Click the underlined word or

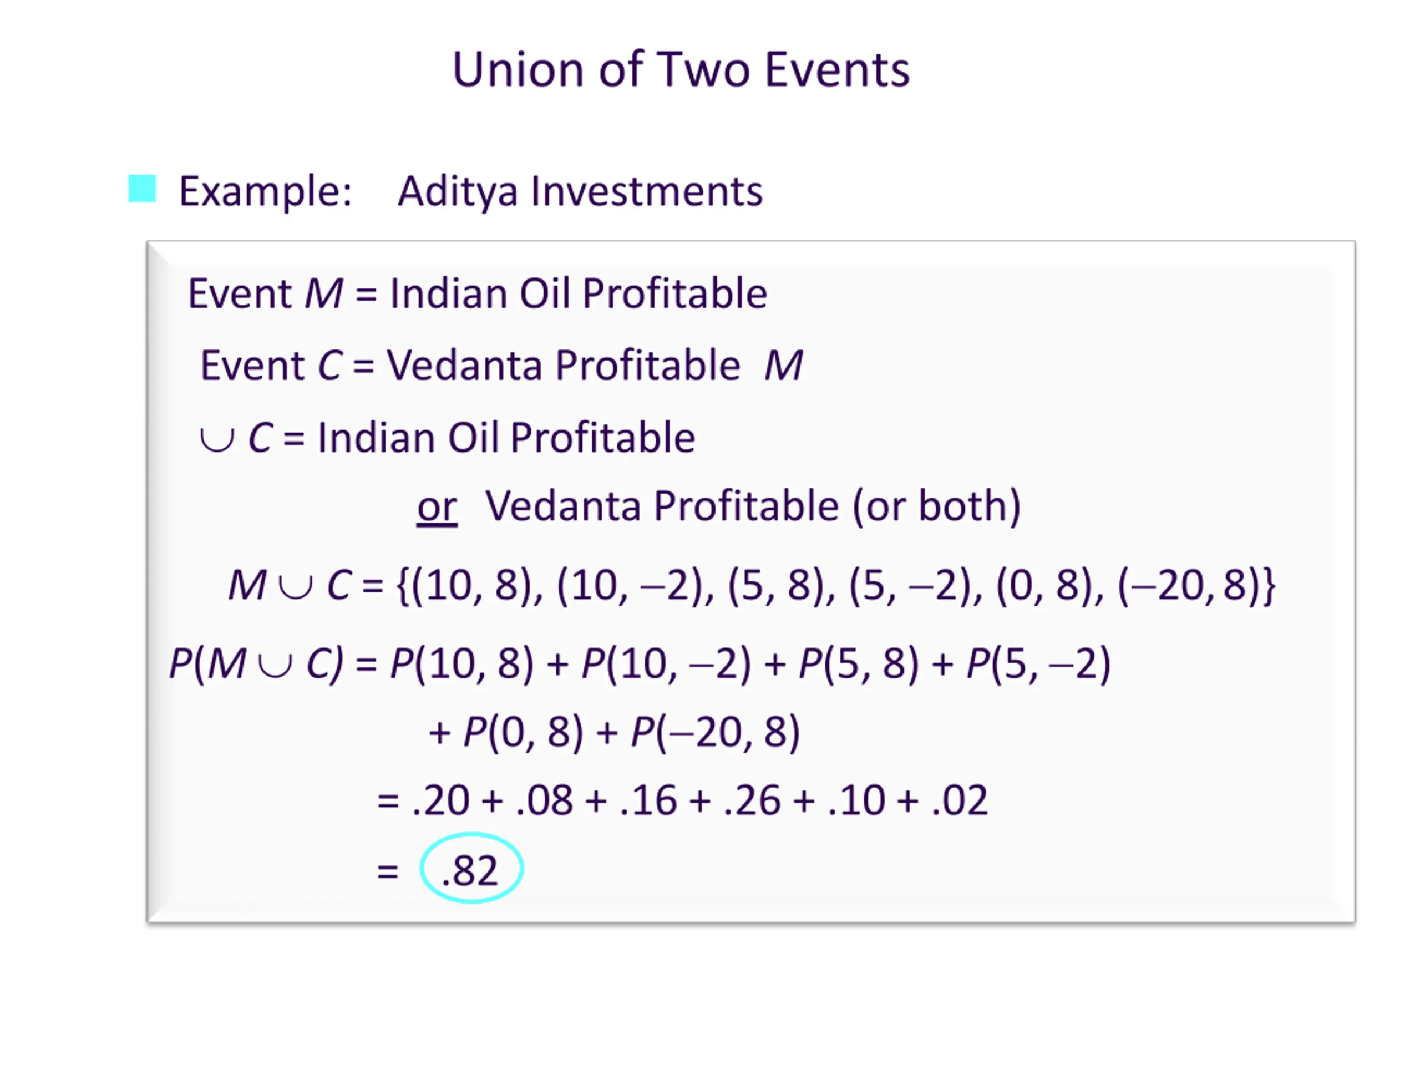(x=437, y=507)
